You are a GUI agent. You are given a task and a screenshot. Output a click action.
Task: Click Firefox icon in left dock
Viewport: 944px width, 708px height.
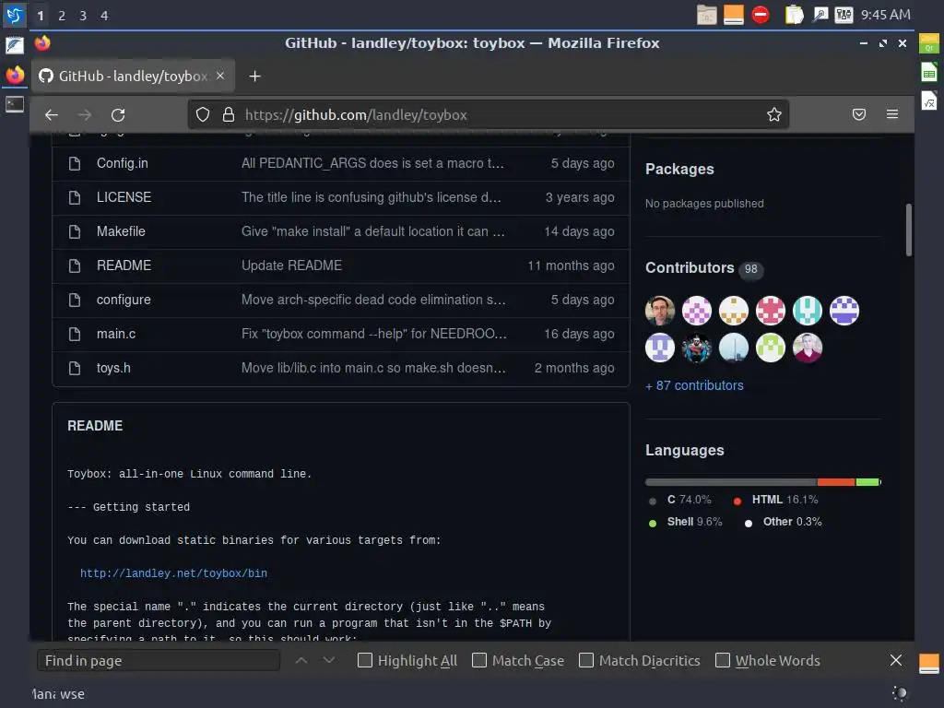[15, 76]
